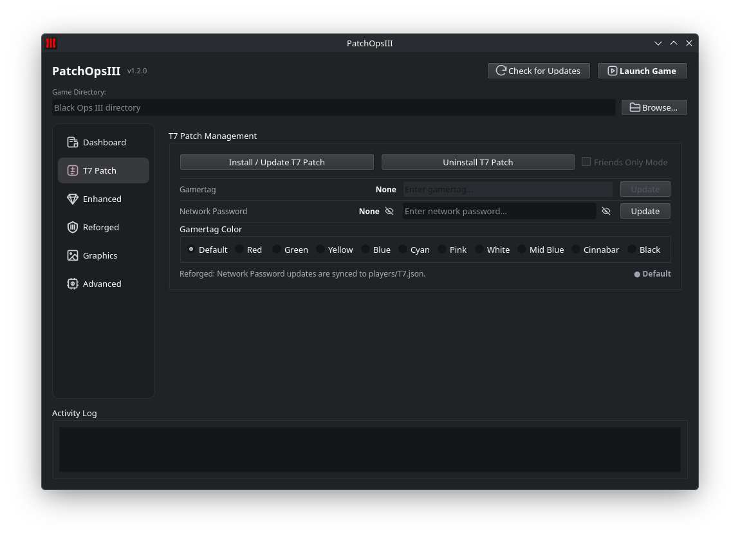
Task: Select the White gamertag color
Action: pyautogui.click(x=479, y=250)
